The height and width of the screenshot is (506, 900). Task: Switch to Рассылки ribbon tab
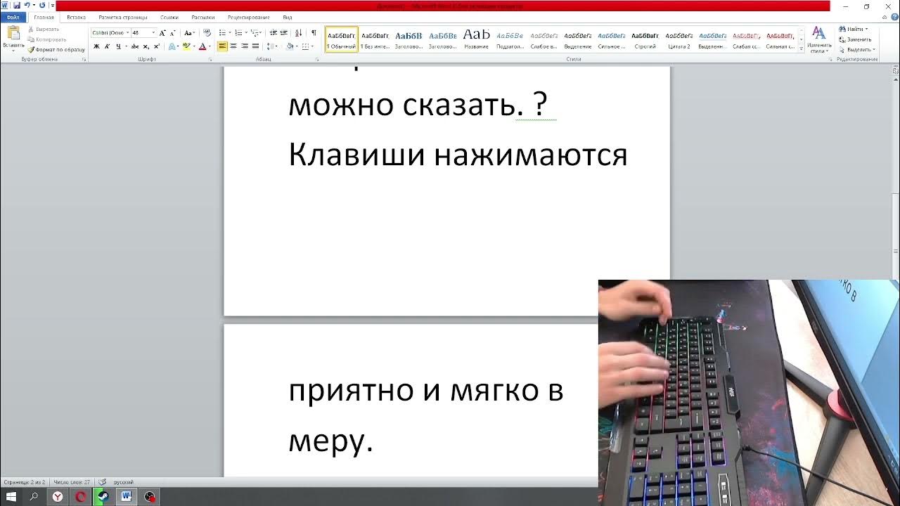click(x=203, y=17)
